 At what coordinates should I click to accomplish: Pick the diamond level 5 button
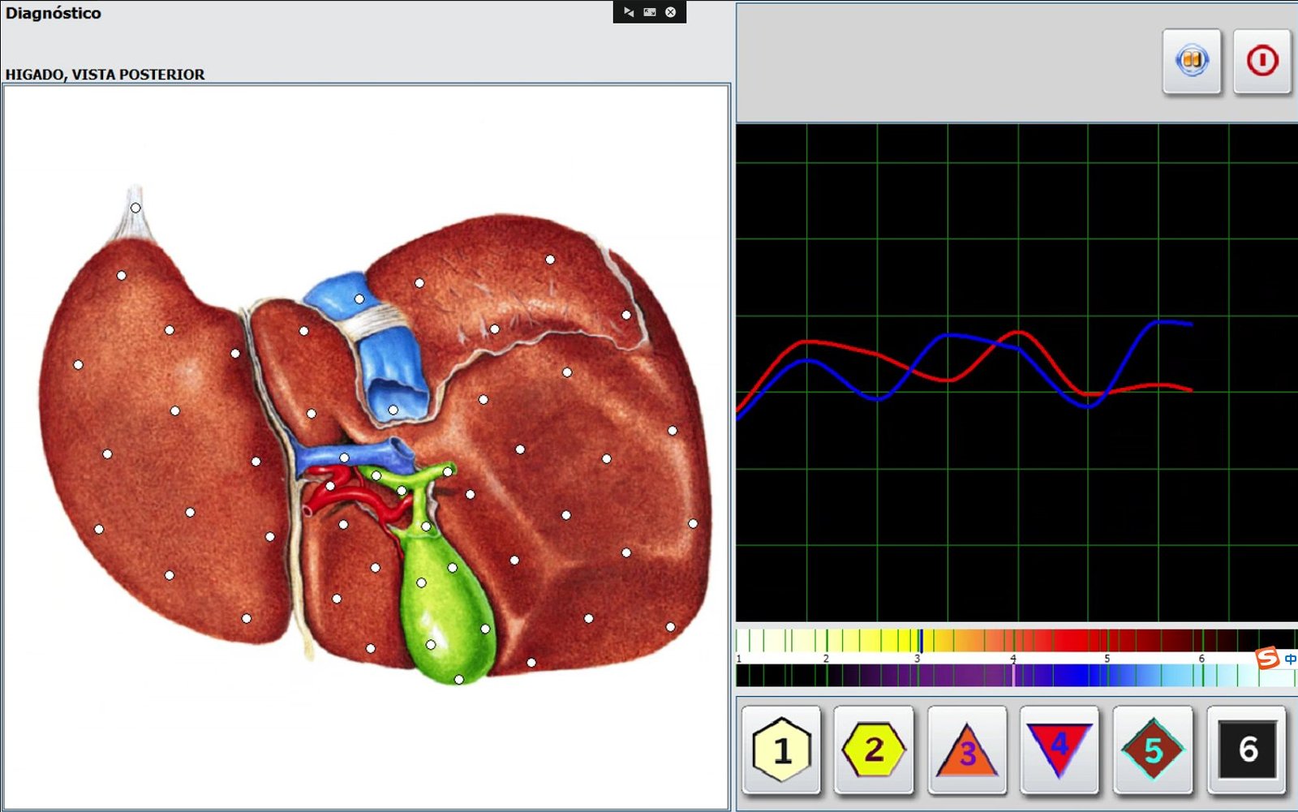pos(1153,750)
